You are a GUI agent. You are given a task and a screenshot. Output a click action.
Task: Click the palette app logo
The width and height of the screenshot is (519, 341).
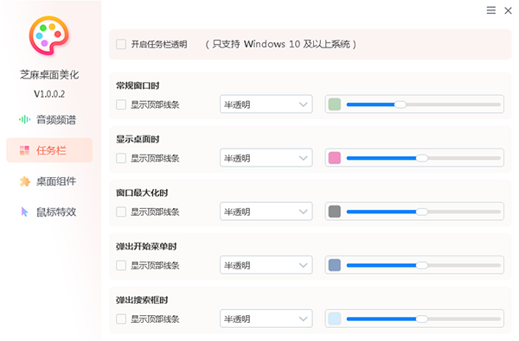click(x=49, y=35)
